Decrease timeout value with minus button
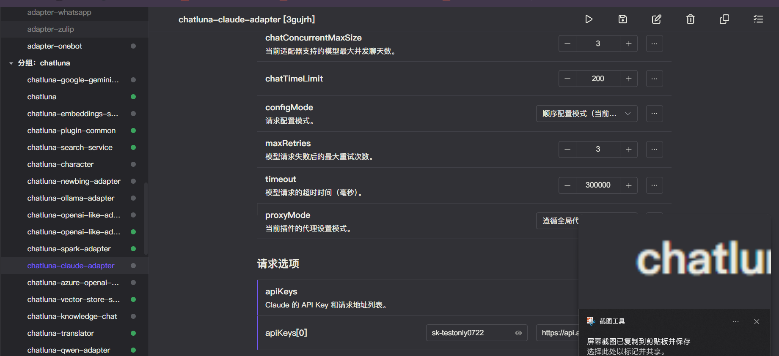This screenshot has height=356, width=779. coord(567,185)
